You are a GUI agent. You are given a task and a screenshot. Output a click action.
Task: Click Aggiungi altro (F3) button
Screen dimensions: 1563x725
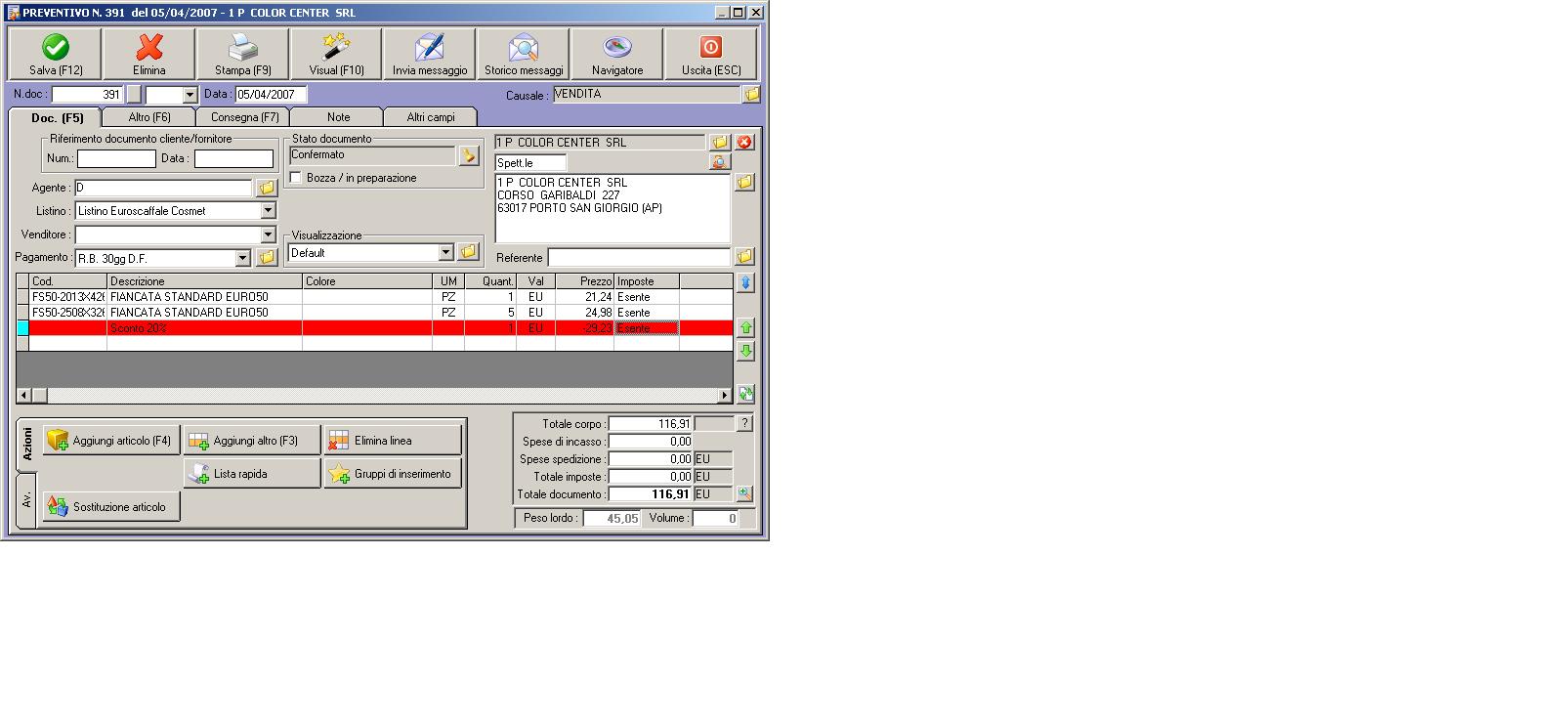(252, 441)
